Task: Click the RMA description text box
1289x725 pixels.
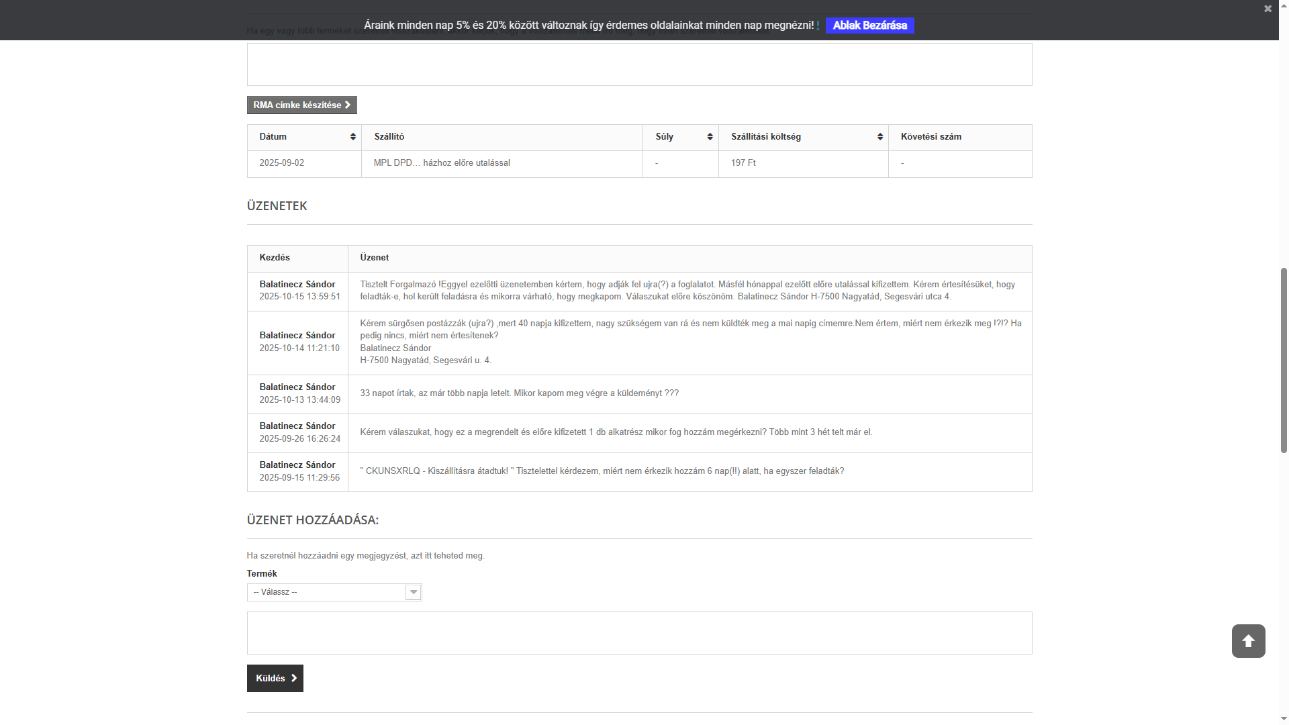Action: click(638, 65)
